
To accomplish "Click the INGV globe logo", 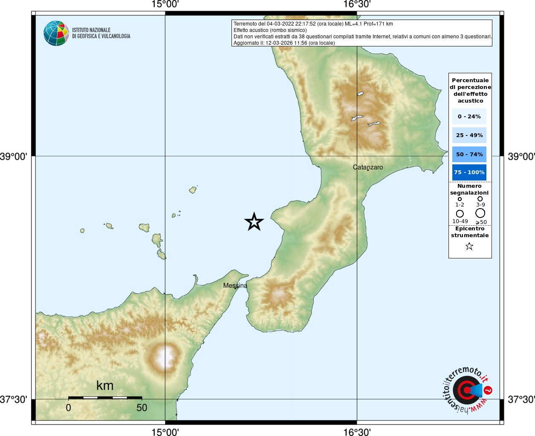I will point(56,33).
